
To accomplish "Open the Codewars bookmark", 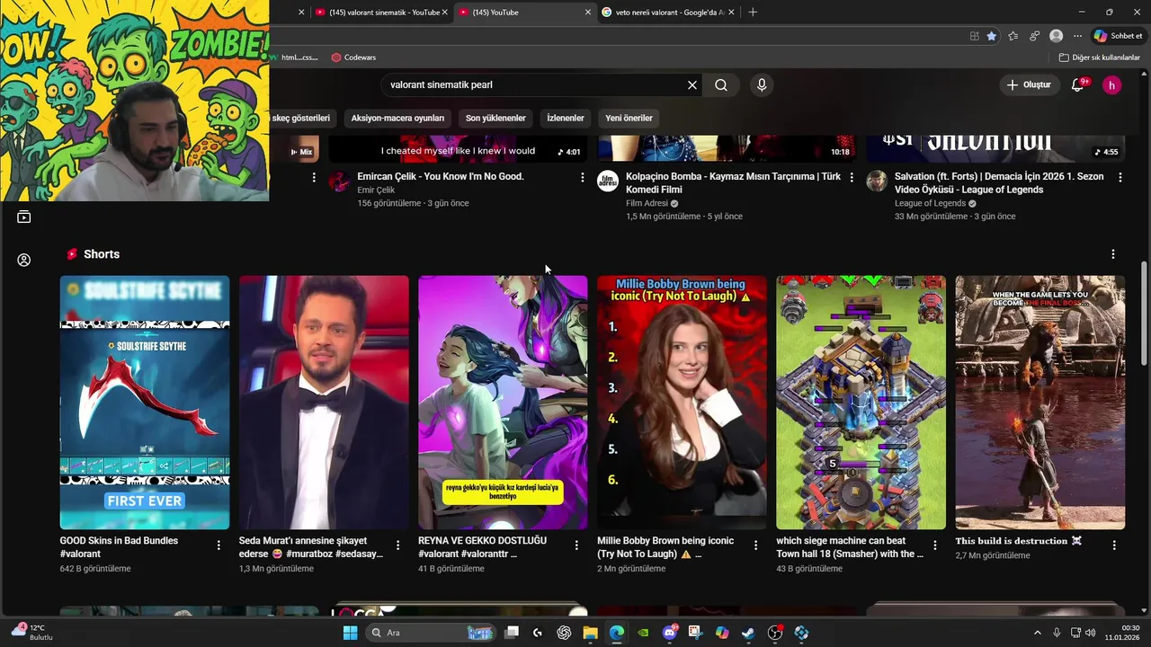I will (353, 58).
